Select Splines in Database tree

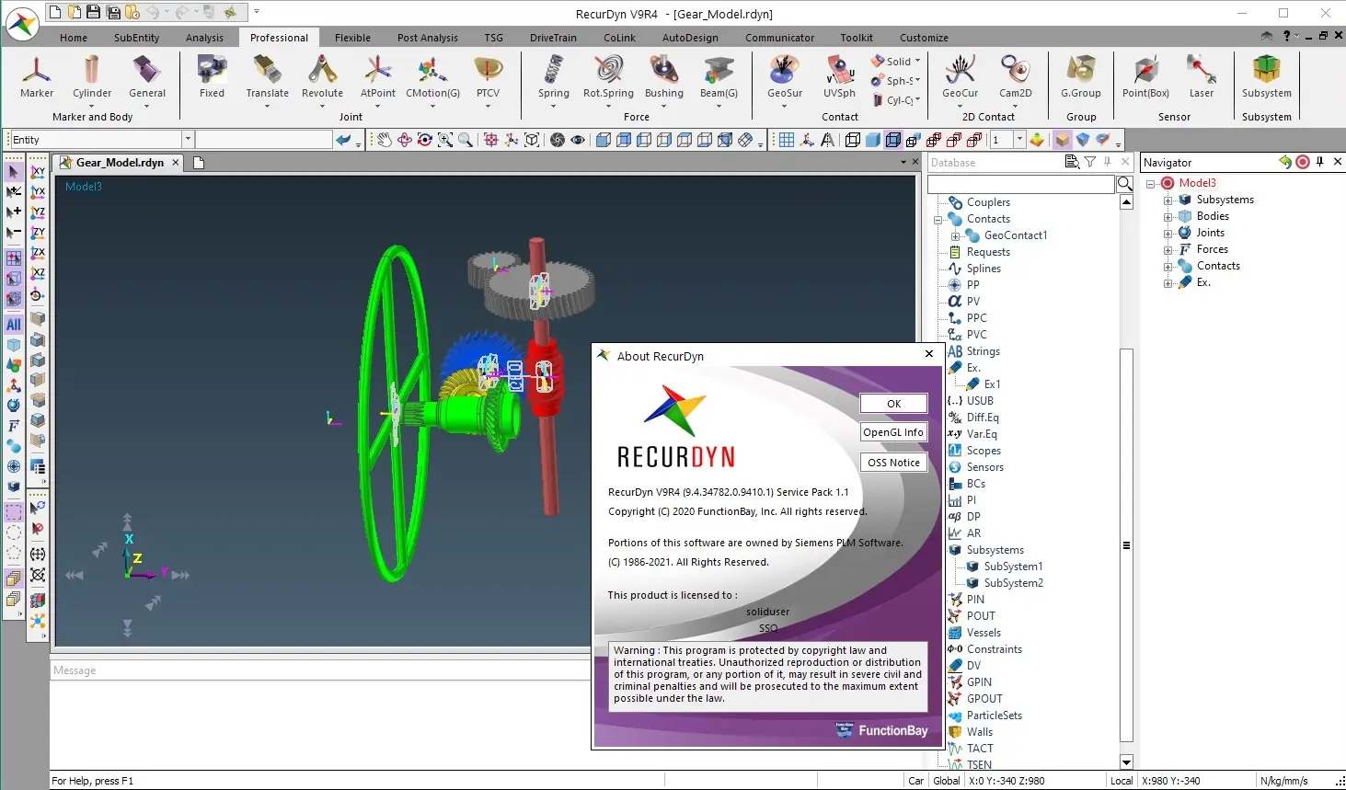pos(984,269)
